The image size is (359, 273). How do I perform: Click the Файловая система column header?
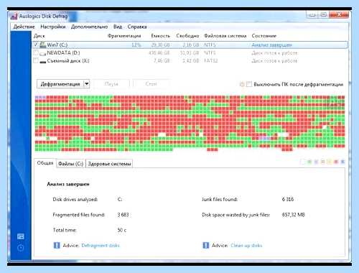pyautogui.click(x=225, y=36)
